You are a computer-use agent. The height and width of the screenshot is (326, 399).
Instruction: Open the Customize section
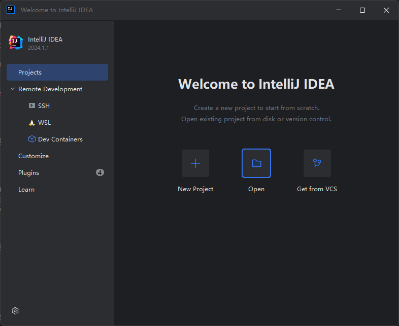click(34, 156)
